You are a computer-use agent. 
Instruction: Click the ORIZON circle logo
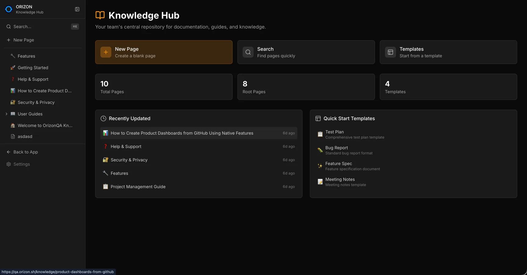click(8, 9)
